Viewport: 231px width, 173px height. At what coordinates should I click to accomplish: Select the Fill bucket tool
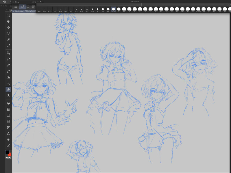[x=8, y=103]
